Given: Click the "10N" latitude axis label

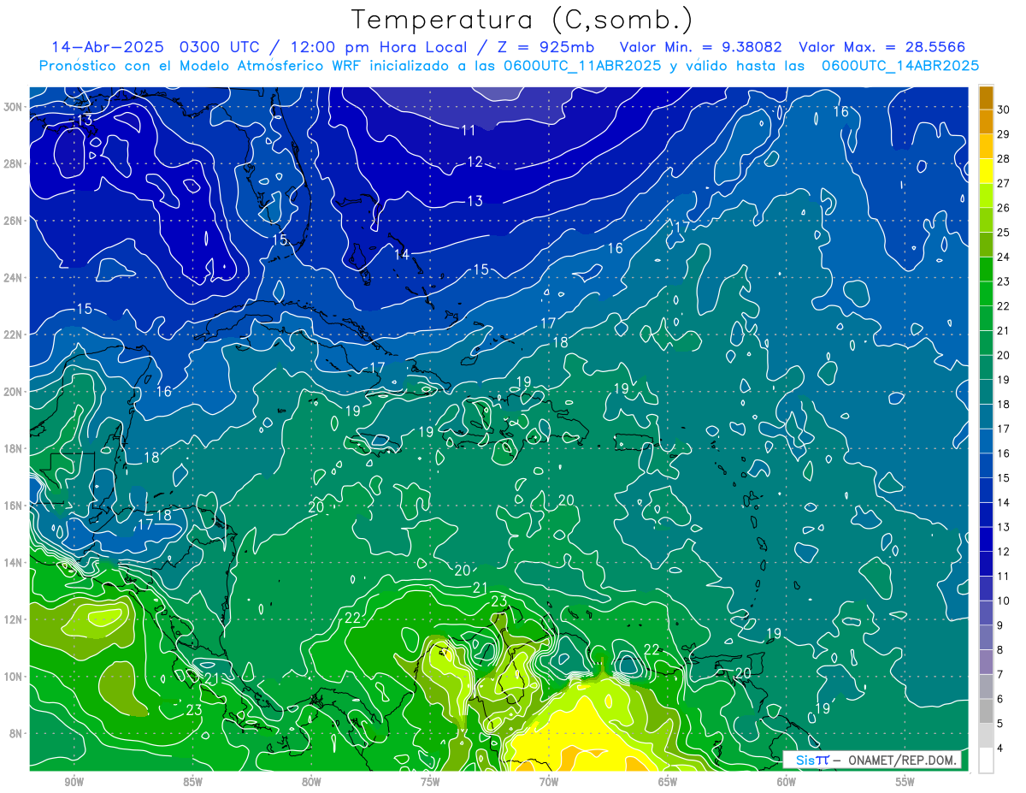Looking at the screenshot, I should (14, 676).
